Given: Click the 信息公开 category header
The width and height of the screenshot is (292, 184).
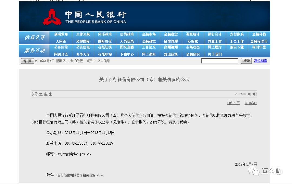Looking at the screenshot, I should point(35,38).
